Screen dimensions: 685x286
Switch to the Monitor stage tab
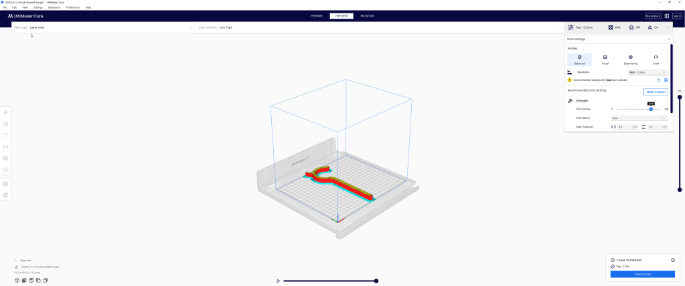coord(367,15)
